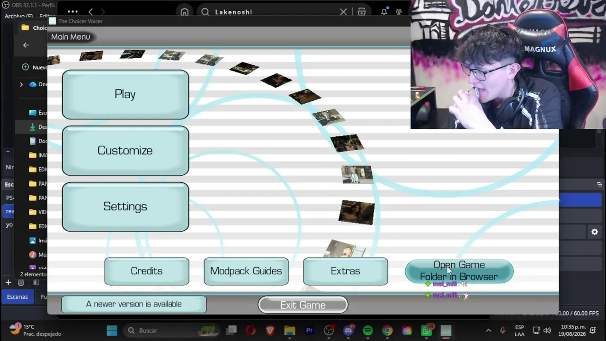This screenshot has height=341, width=606.
Task: Open the colorful app icon beside Chrome on taskbar
Action: [407, 330]
